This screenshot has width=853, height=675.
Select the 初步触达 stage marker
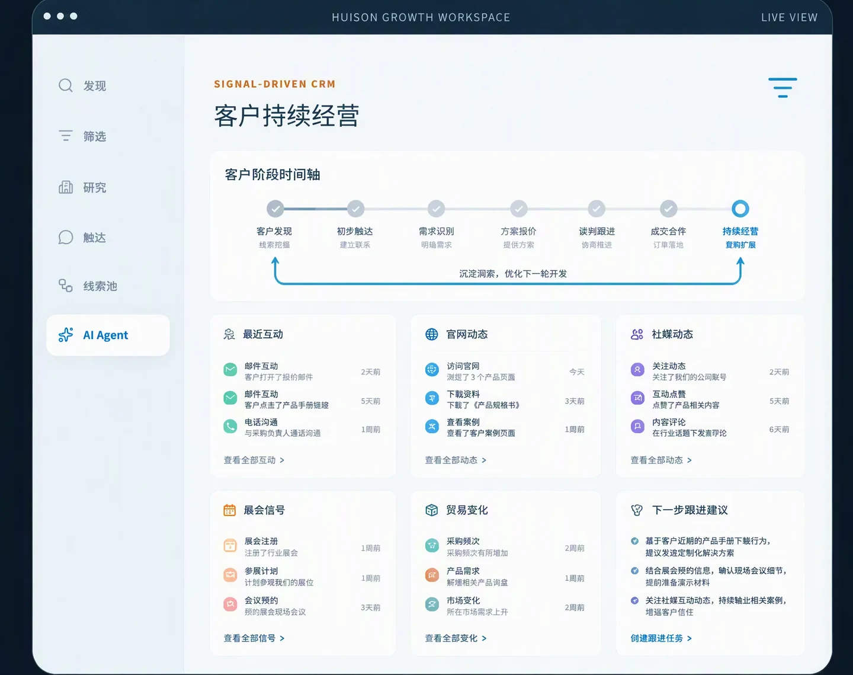(355, 209)
